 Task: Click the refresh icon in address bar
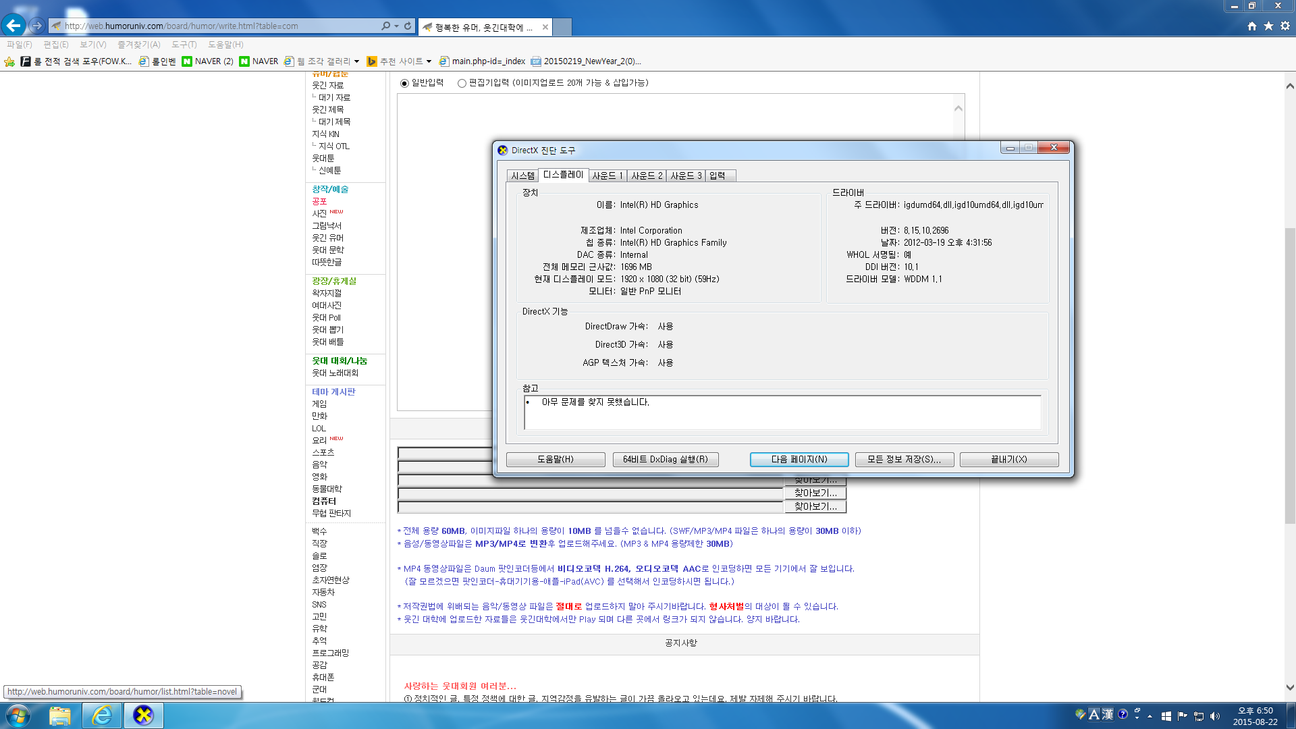tap(408, 26)
